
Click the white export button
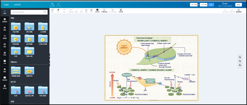238,5
